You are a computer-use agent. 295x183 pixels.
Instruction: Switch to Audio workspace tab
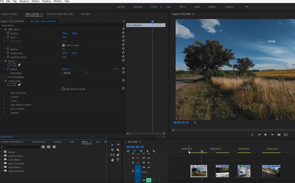click(197, 7)
